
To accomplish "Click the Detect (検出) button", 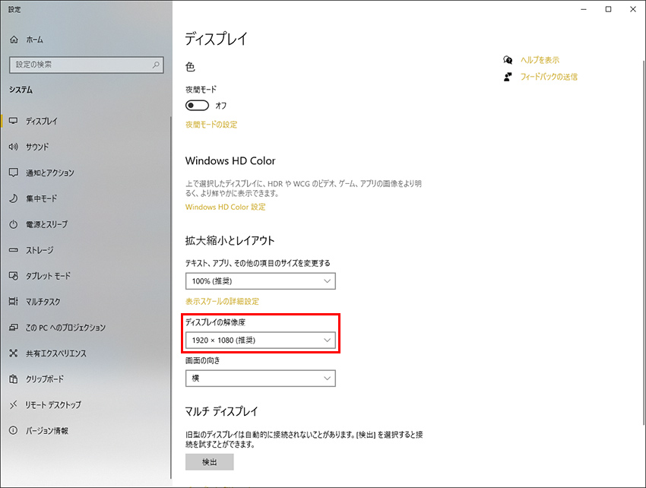I will click(x=209, y=461).
